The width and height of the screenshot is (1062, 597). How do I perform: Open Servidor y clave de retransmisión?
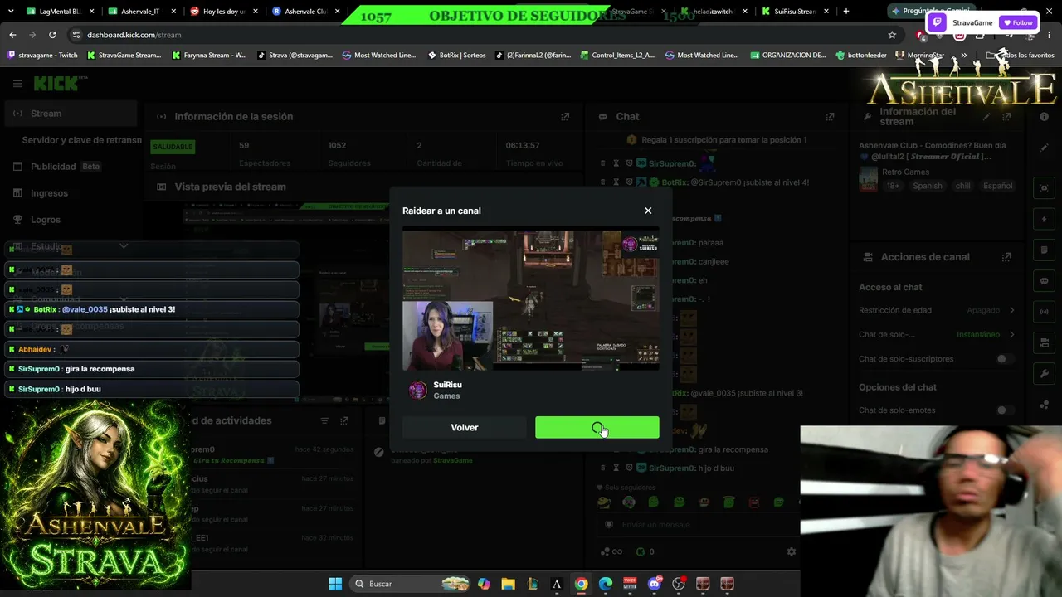tap(81, 140)
